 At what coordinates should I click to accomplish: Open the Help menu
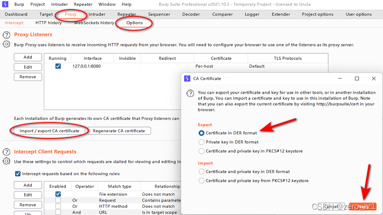tap(127, 4)
